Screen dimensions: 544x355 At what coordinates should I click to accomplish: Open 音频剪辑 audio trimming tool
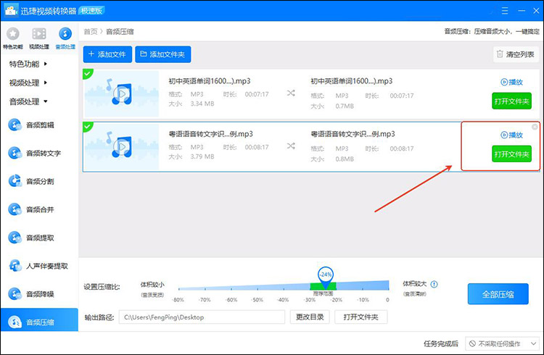(x=39, y=125)
